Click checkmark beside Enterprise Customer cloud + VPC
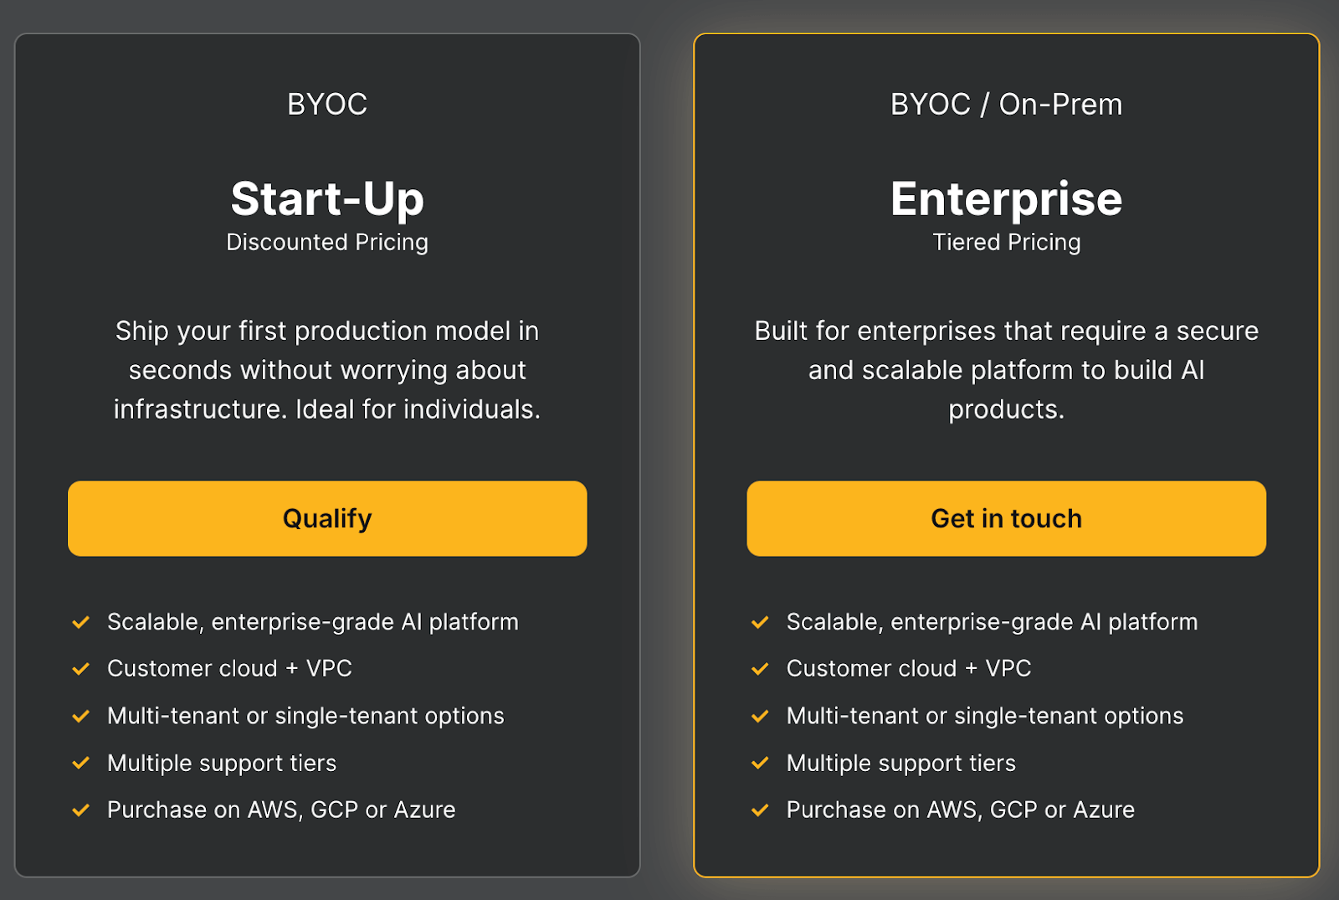Image resolution: width=1339 pixels, height=900 pixels. (x=760, y=669)
